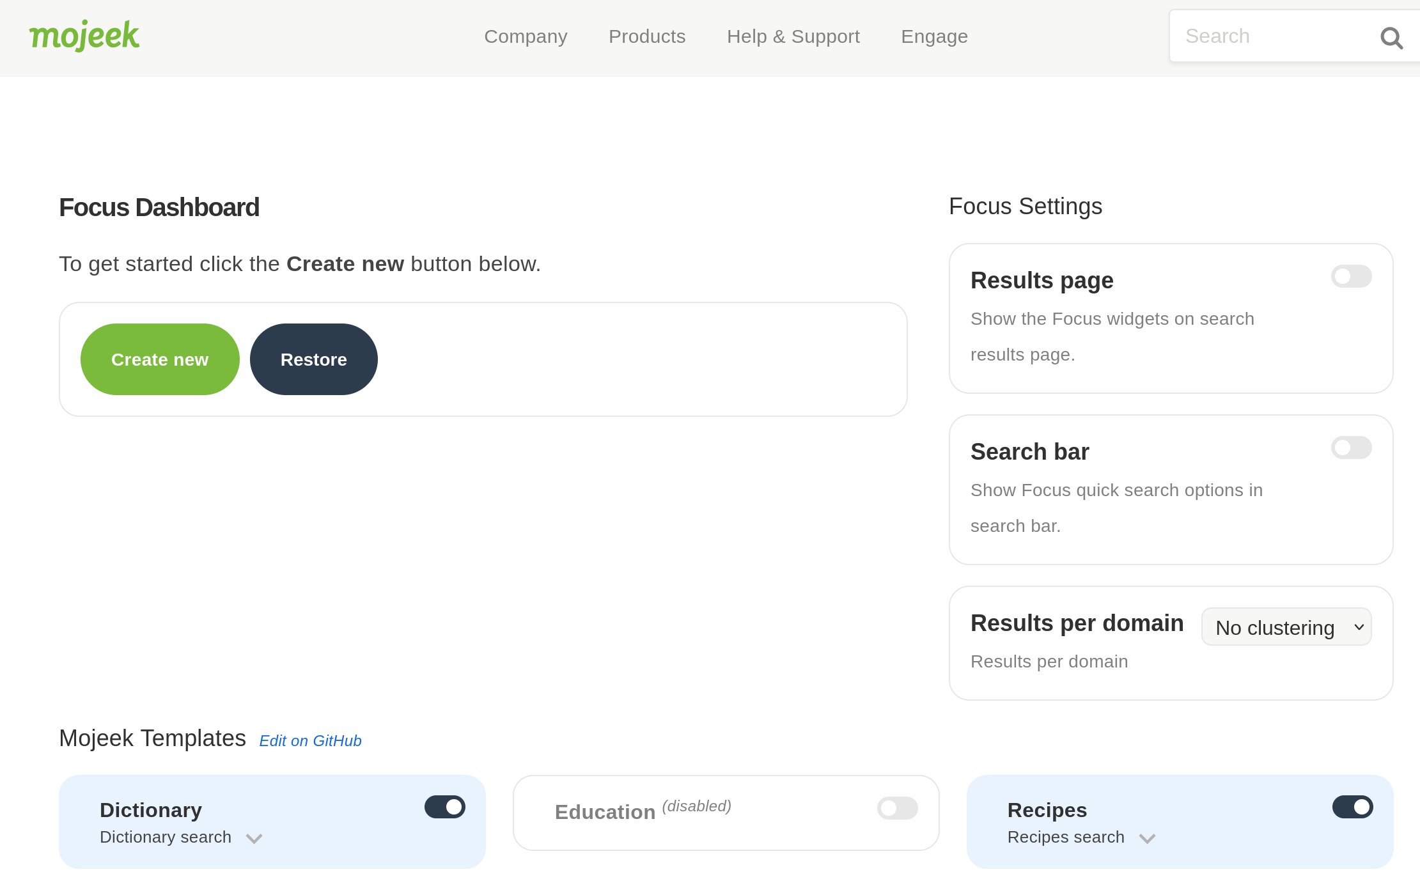The image size is (1420, 881).
Task: Click the Create new button
Action: [x=159, y=359]
